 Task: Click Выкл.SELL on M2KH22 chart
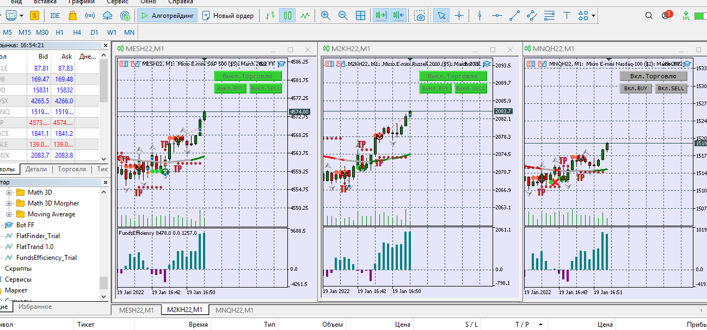click(471, 89)
